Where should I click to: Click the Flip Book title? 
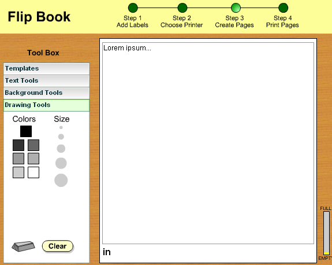[39, 17]
